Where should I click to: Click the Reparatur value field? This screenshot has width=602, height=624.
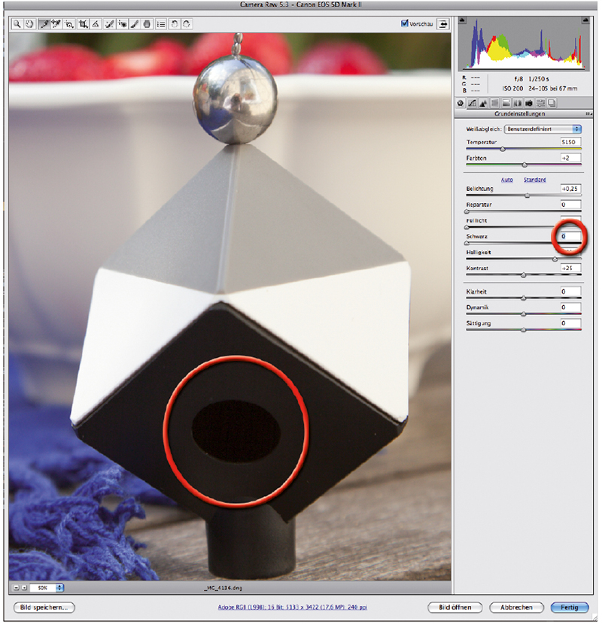pos(570,204)
